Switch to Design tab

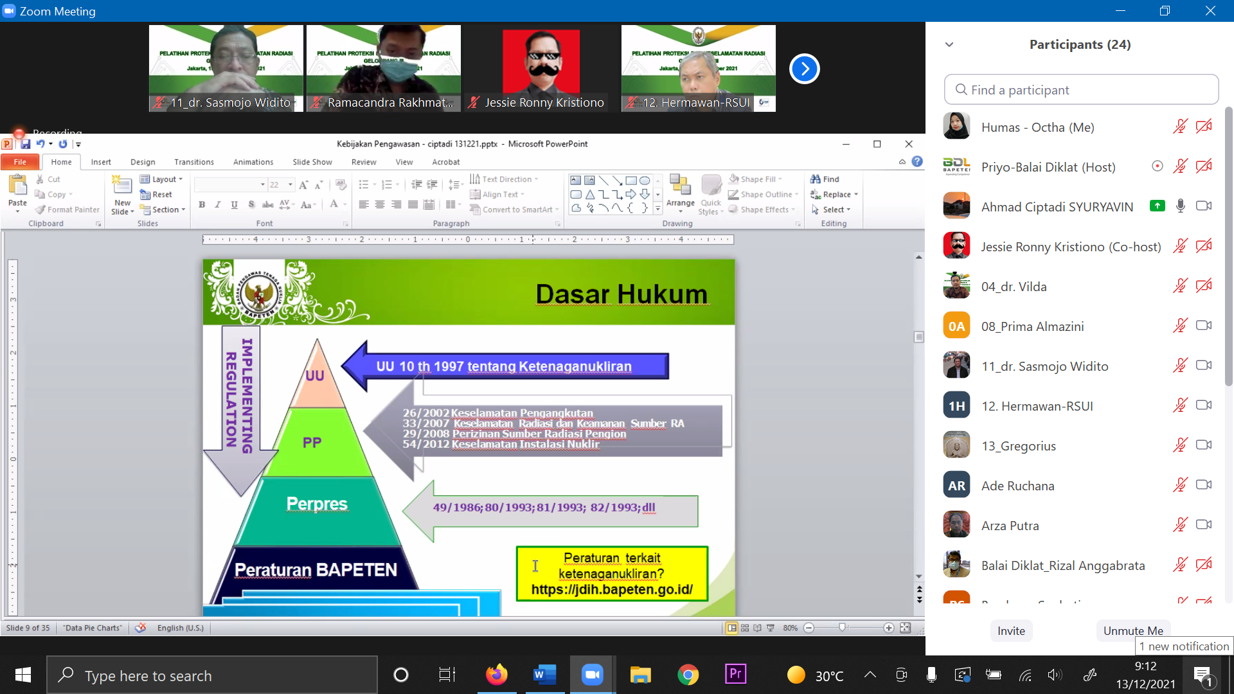click(143, 162)
